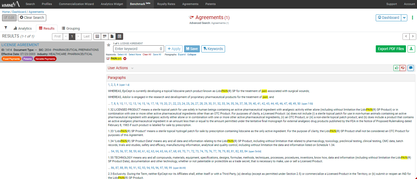Image resolution: width=417 pixels, height=179 pixels.
Task: Open the Search menu
Action: pos(30,4)
